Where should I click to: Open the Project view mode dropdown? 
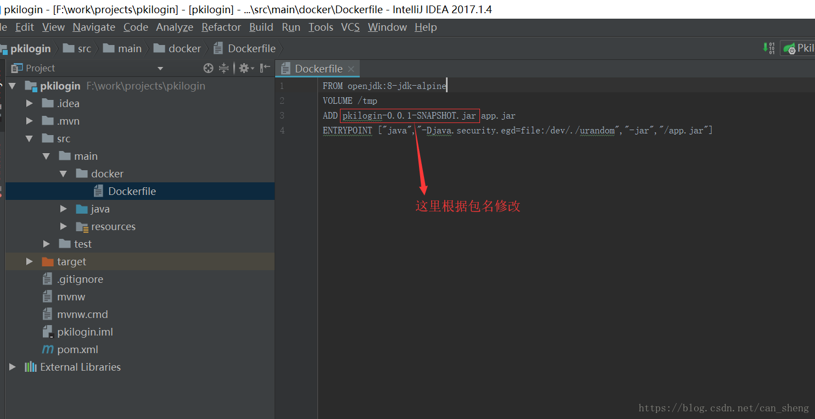(x=160, y=68)
